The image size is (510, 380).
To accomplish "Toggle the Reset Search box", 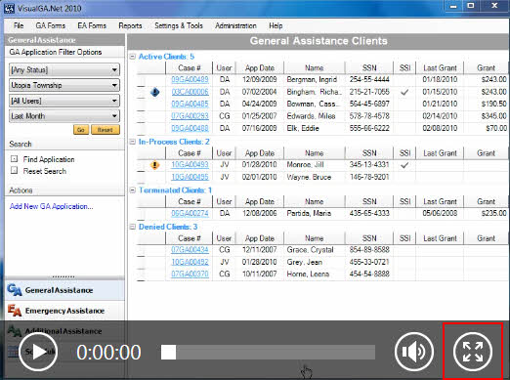I will click(x=14, y=170).
